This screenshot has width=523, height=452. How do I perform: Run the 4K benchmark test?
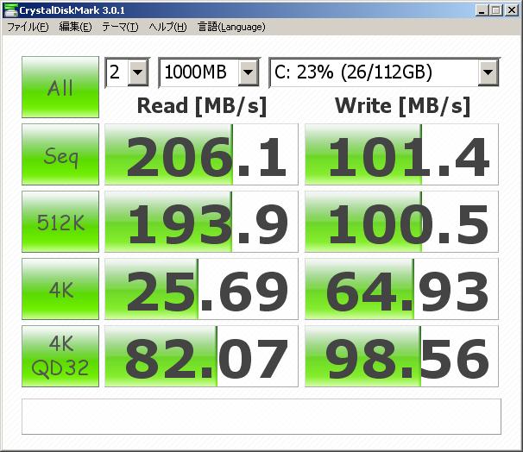(60, 289)
